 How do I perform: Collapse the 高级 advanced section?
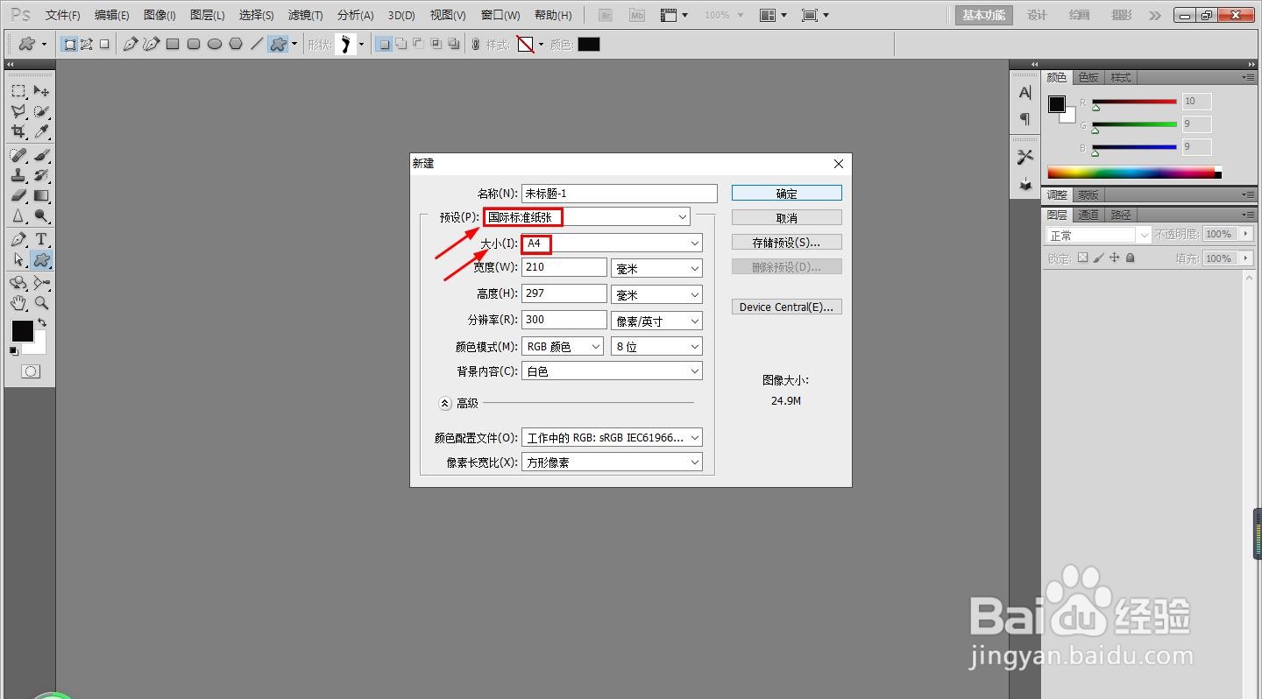coord(444,403)
